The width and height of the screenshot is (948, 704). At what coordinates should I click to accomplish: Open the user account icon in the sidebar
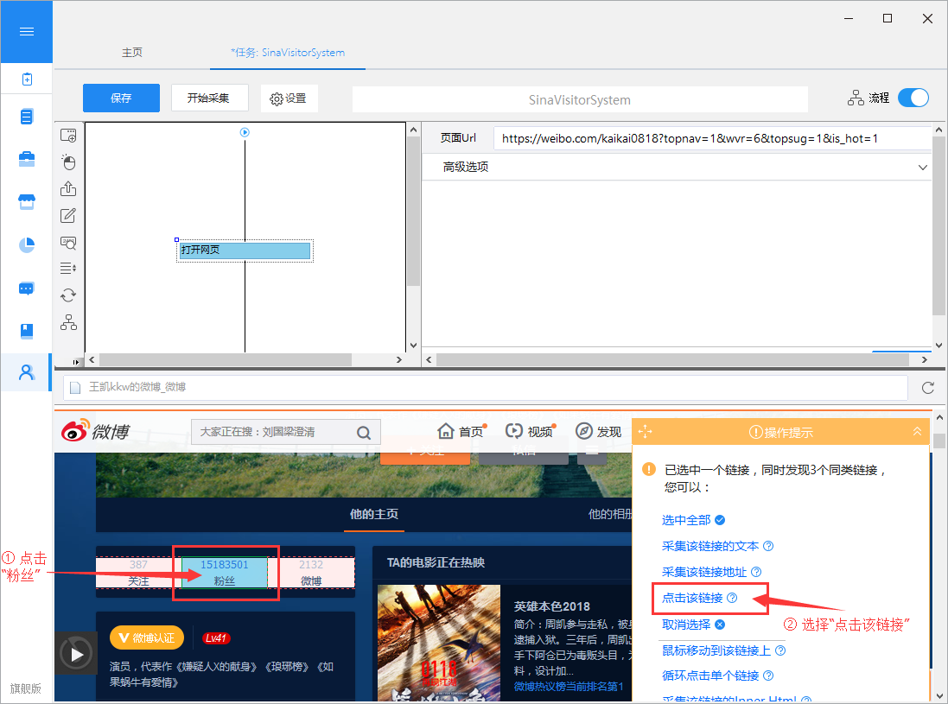pyautogui.click(x=27, y=372)
